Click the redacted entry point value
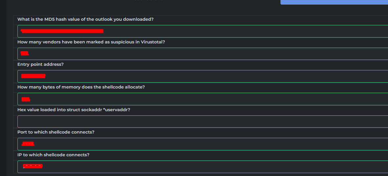The image size is (388, 176). 33,76
